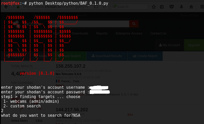Open site information icon in Firefox URL bar
204x124 pixels.
(x=13, y=7)
